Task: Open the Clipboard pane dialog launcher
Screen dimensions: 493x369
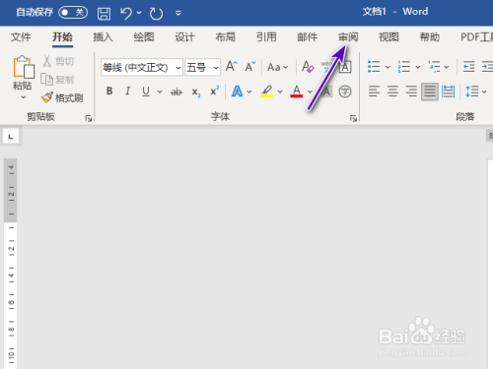Action: (x=89, y=118)
